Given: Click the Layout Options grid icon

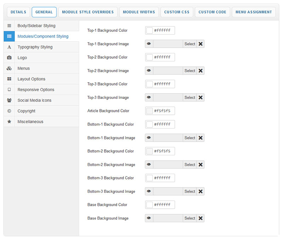Looking at the screenshot, I should [x=9, y=79].
